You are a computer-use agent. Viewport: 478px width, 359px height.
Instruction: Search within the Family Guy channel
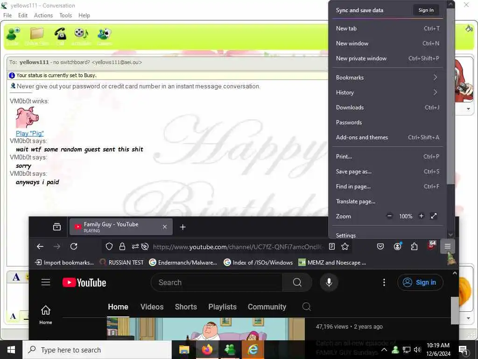pos(306,307)
